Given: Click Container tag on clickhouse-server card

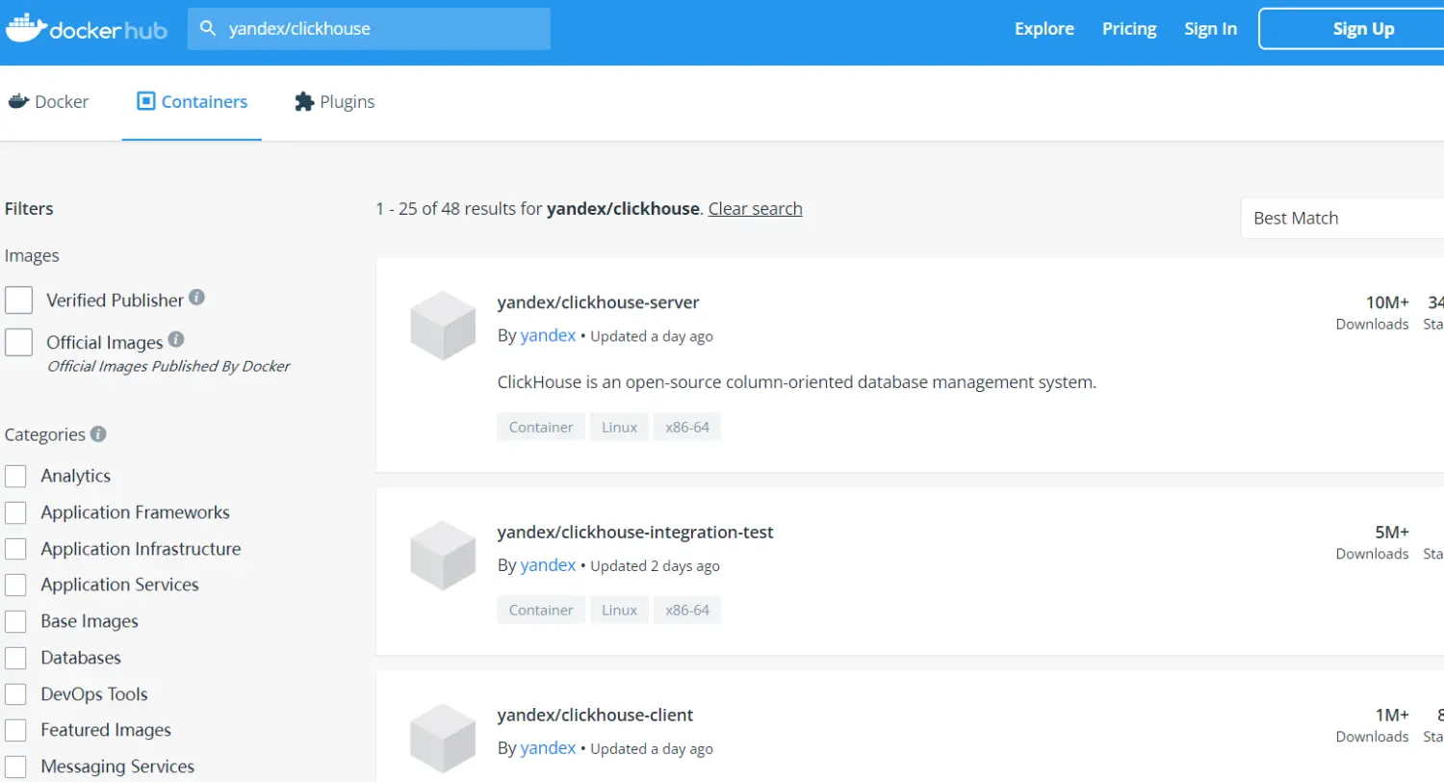Looking at the screenshot, I should pos(541,427).
